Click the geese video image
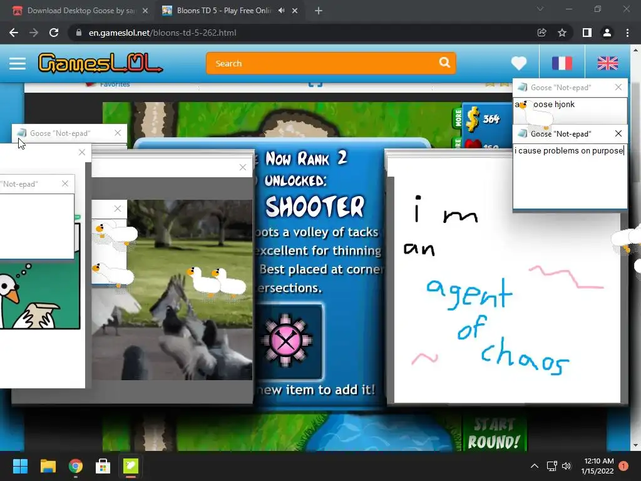This screenshot has height=481, width=641. [x=172, y=290]
